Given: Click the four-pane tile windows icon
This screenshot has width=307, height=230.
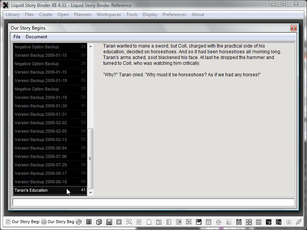Looking at the screenshot, I should (x=249, y=222).
